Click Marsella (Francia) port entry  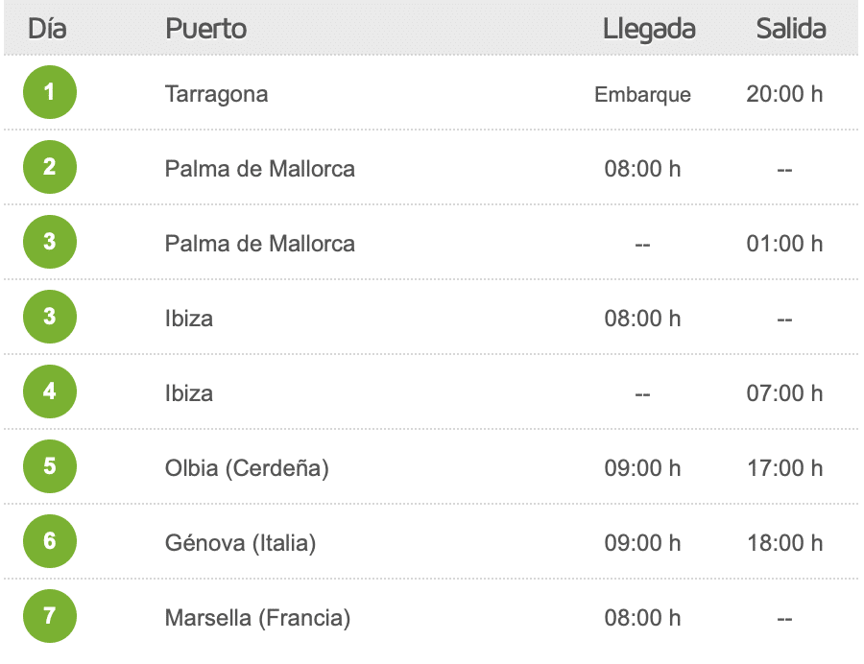(x=257, y=618)
